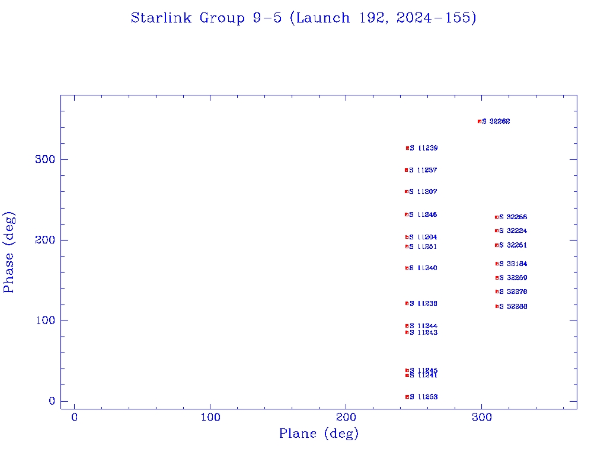The width and height of the screenshot is (607, 455).
Task: Select the S 11240 satellite label
Action: click(x=423, y=268)
